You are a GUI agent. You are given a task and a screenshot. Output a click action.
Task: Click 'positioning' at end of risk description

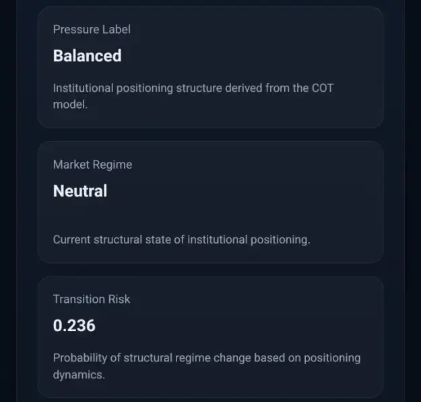click(x=332, y=358)
